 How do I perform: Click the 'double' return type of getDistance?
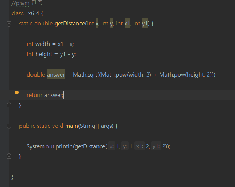tap(43, 24)
